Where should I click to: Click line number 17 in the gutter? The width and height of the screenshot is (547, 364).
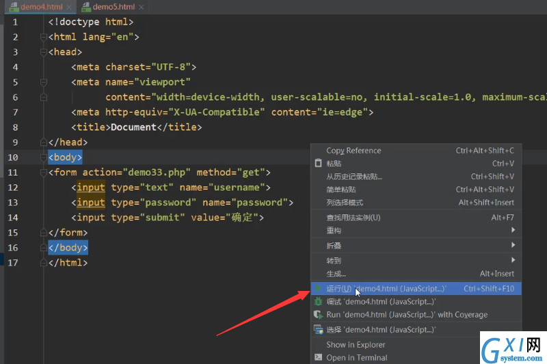(13, 263)
